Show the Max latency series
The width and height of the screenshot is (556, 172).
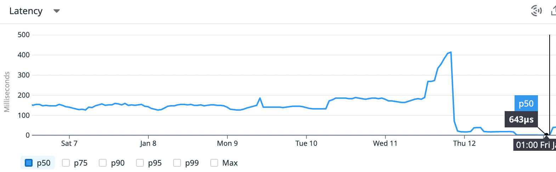[x=214, y=163]
